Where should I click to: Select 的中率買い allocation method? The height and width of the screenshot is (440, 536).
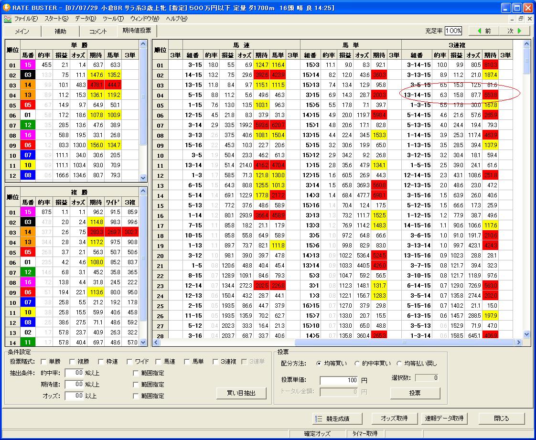coord(357,364)
